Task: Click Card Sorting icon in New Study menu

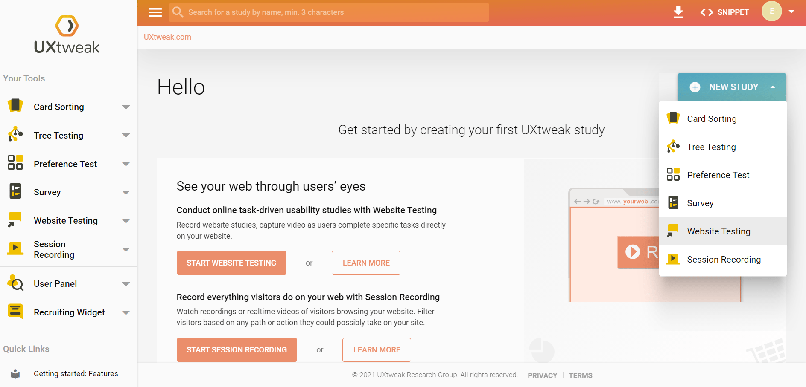Action: coord(673,118)
